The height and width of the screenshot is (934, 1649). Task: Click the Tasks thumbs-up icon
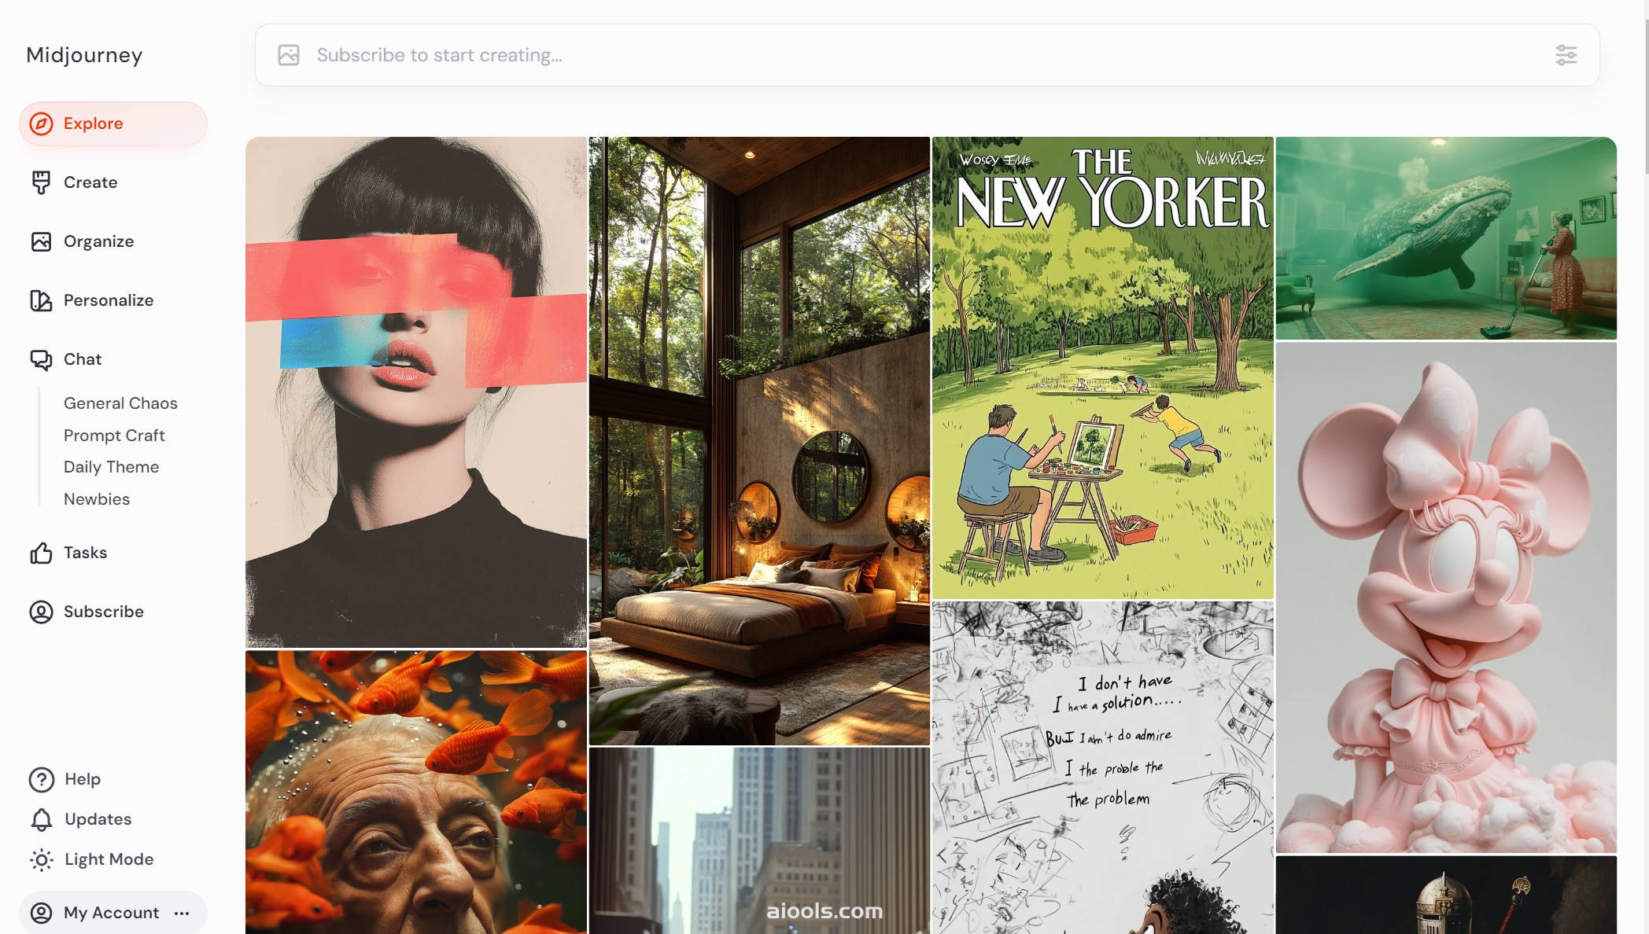41,553
